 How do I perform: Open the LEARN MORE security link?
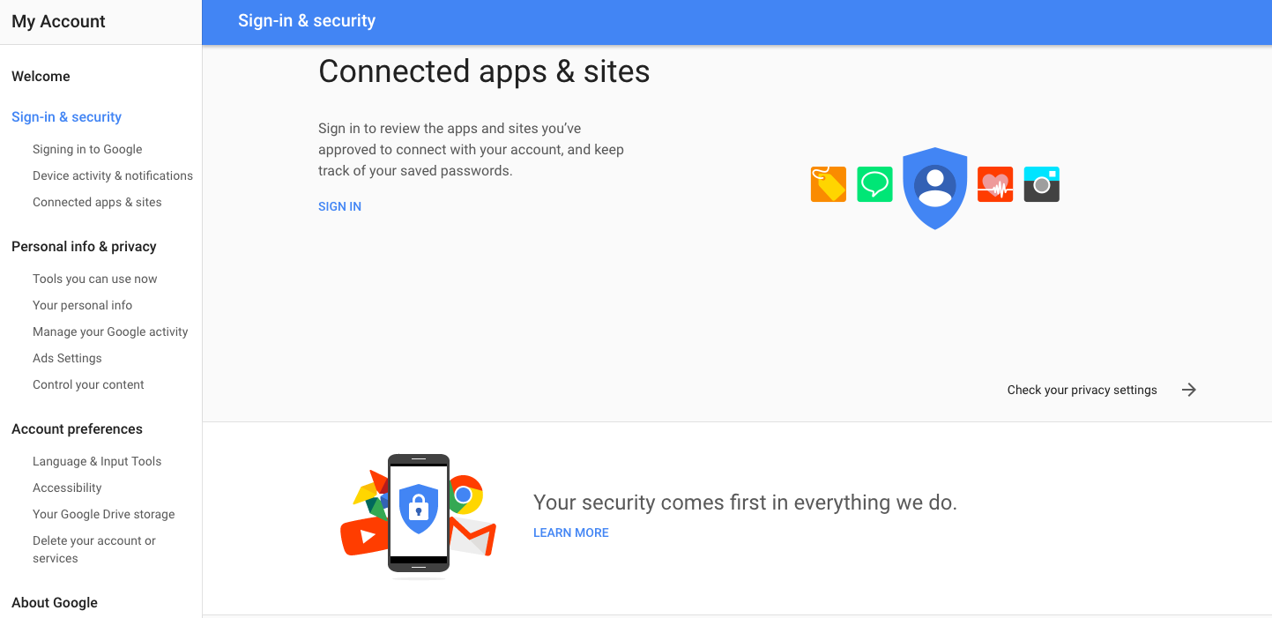click(571, 532)
